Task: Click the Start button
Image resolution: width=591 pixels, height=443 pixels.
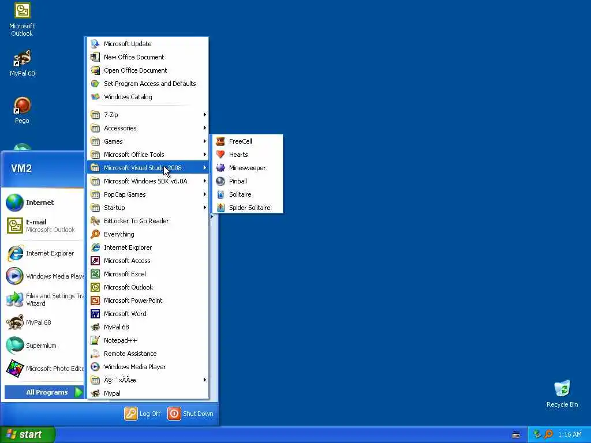Action: click(28, 434)
